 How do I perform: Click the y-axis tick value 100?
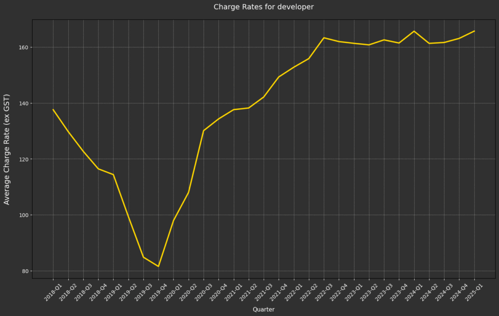(24, 216)
